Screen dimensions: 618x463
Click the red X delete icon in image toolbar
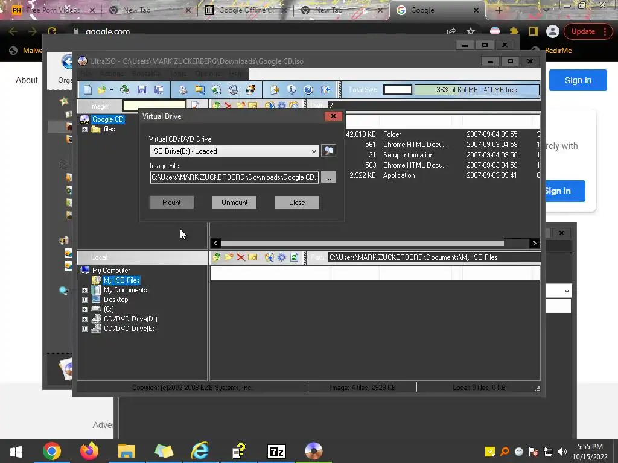click(x=229, y=106)
